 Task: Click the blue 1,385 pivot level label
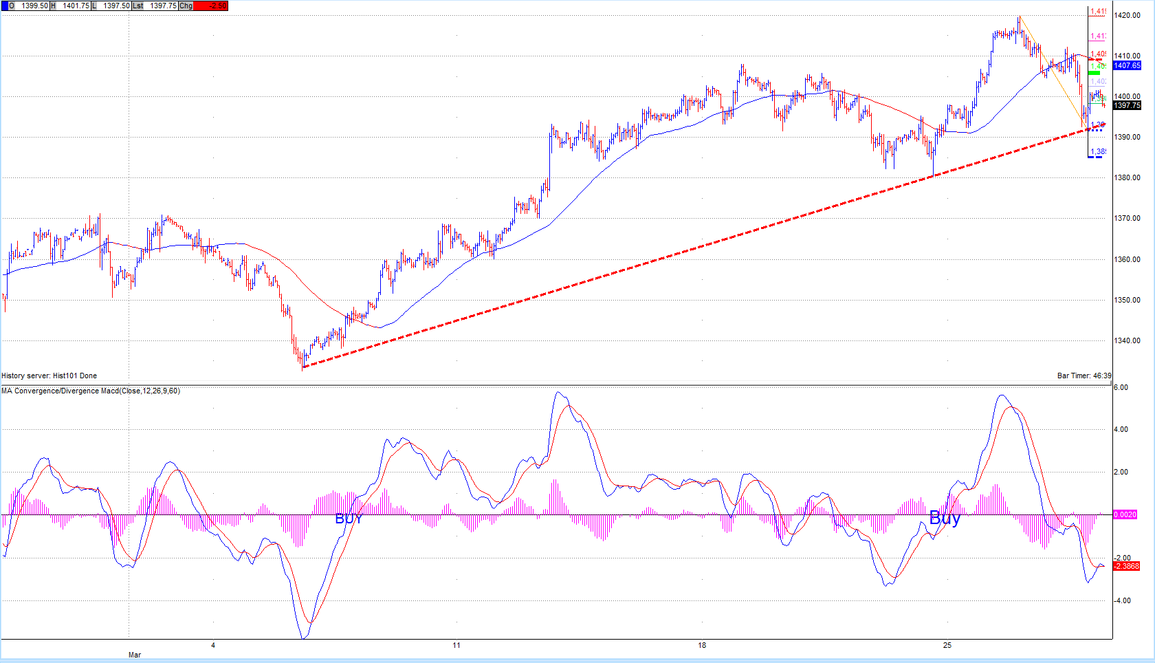pyautogui.click(x=1099, y=151)
